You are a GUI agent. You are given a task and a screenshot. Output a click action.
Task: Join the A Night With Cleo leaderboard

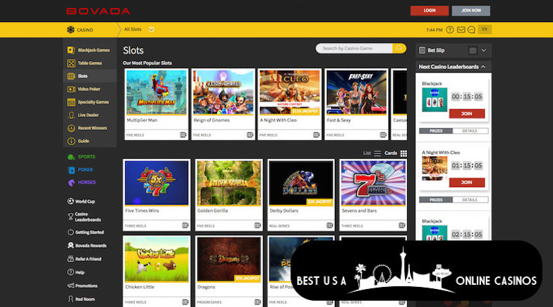(467, 183)
